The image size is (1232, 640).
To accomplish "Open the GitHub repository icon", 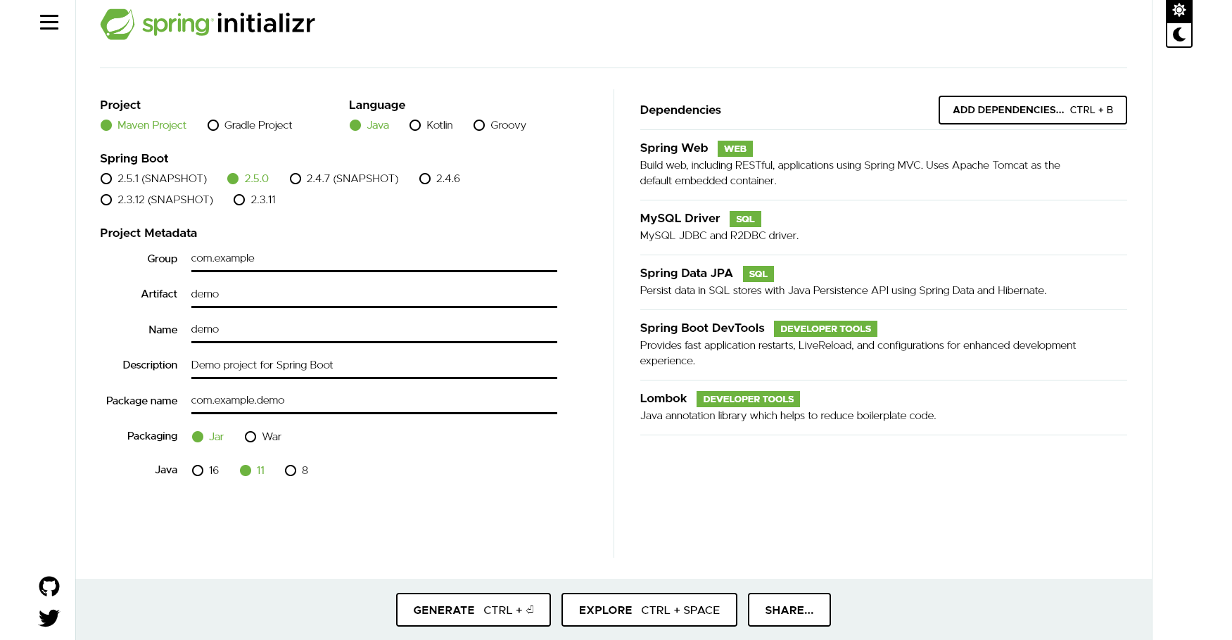I will click(x=49, y=586).
